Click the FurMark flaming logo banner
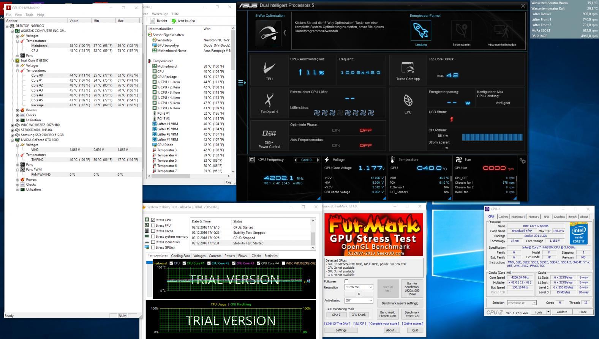 (374, 235)
